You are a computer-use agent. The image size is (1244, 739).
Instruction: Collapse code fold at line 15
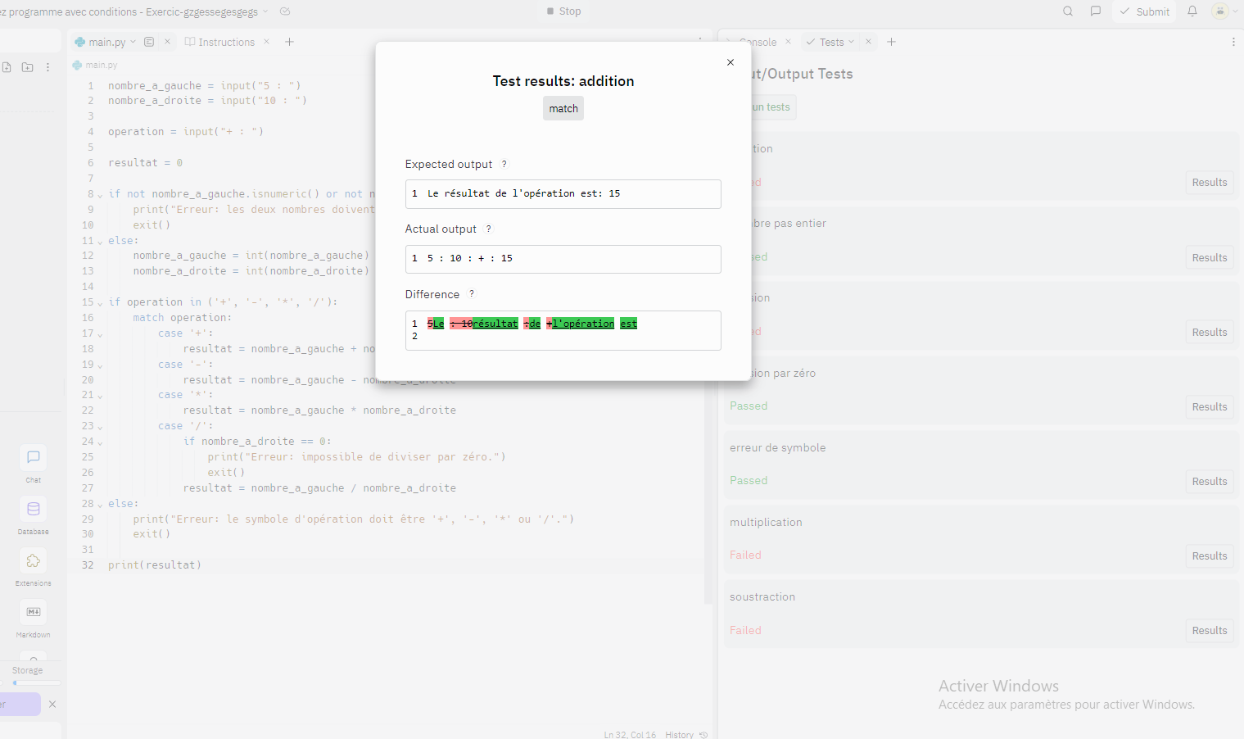click(100, 303)
